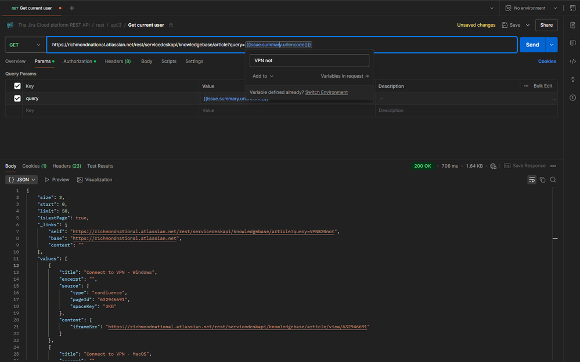Click the request info icon in sidebar
The width and height of the screenshot is (580, 362).
[572, 97]
